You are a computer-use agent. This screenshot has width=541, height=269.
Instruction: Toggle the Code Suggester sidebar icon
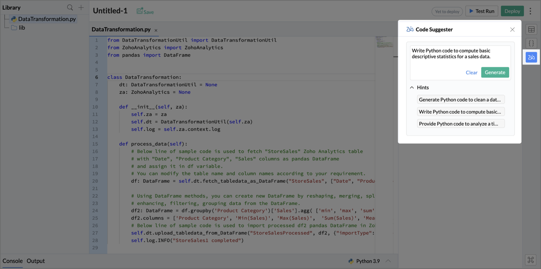531,57
